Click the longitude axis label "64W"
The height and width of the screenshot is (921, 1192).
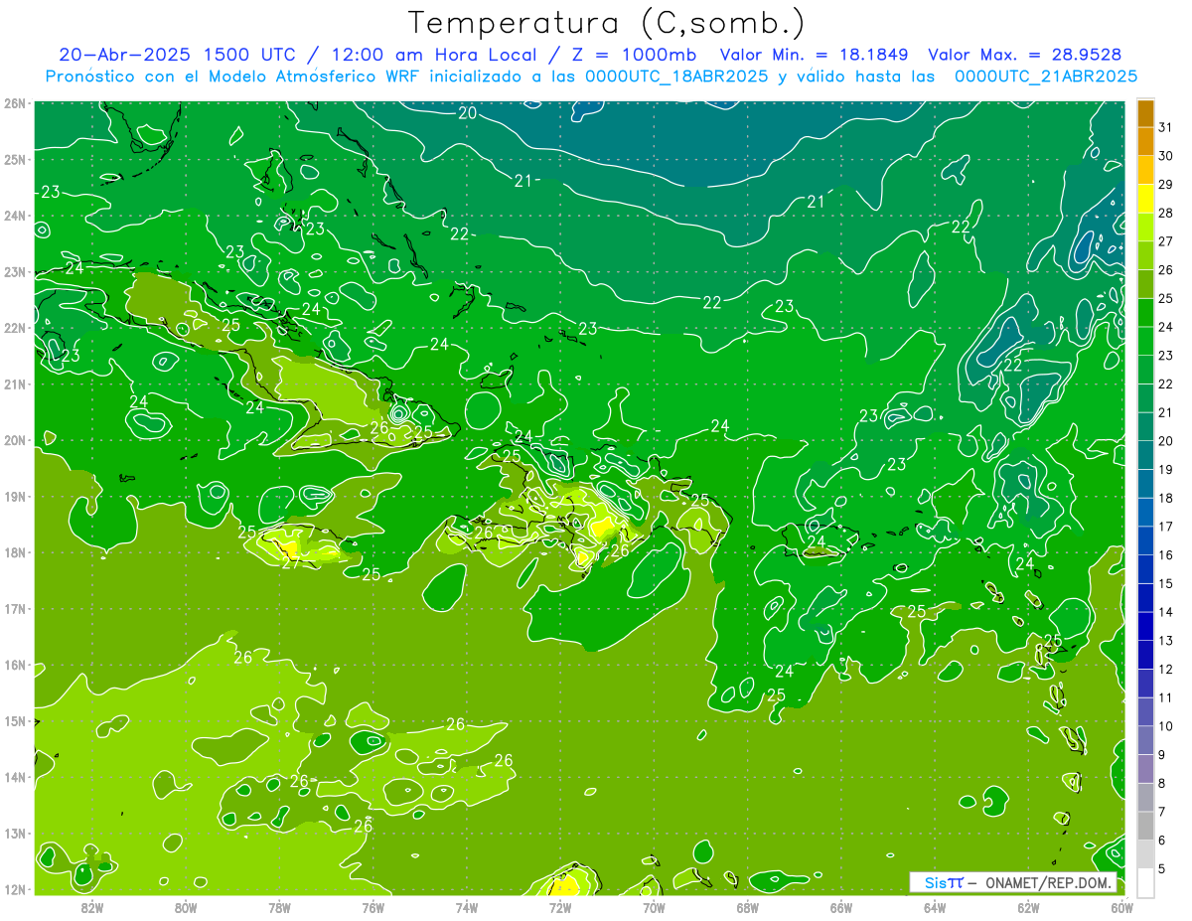click(x=935, y=907)
